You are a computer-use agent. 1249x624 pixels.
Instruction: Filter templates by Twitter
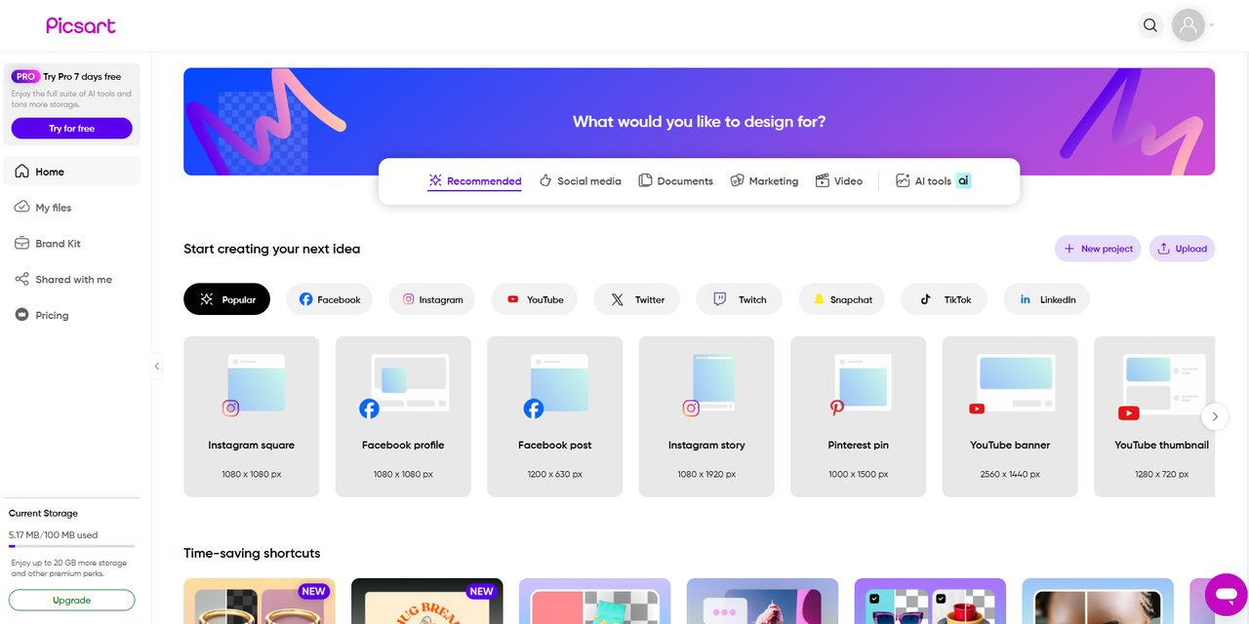[637, 299]
